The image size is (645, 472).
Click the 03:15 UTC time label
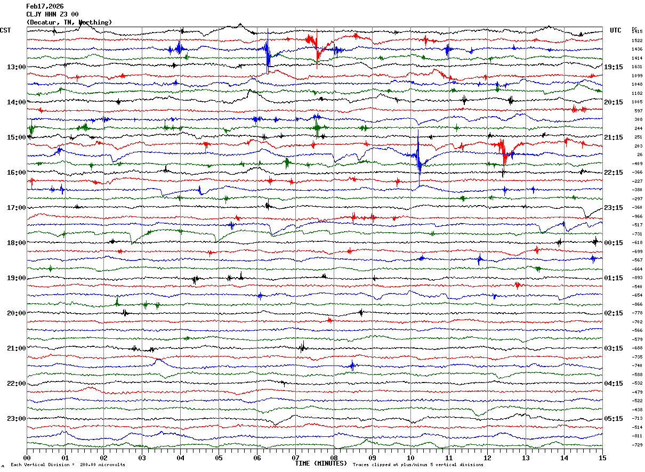[x=614, y=348]
